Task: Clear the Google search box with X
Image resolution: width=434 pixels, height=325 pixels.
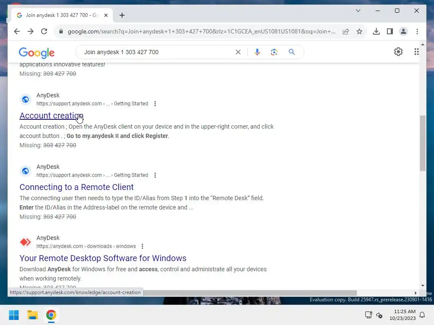Action: pyautogui.click(x=238, y=52)
